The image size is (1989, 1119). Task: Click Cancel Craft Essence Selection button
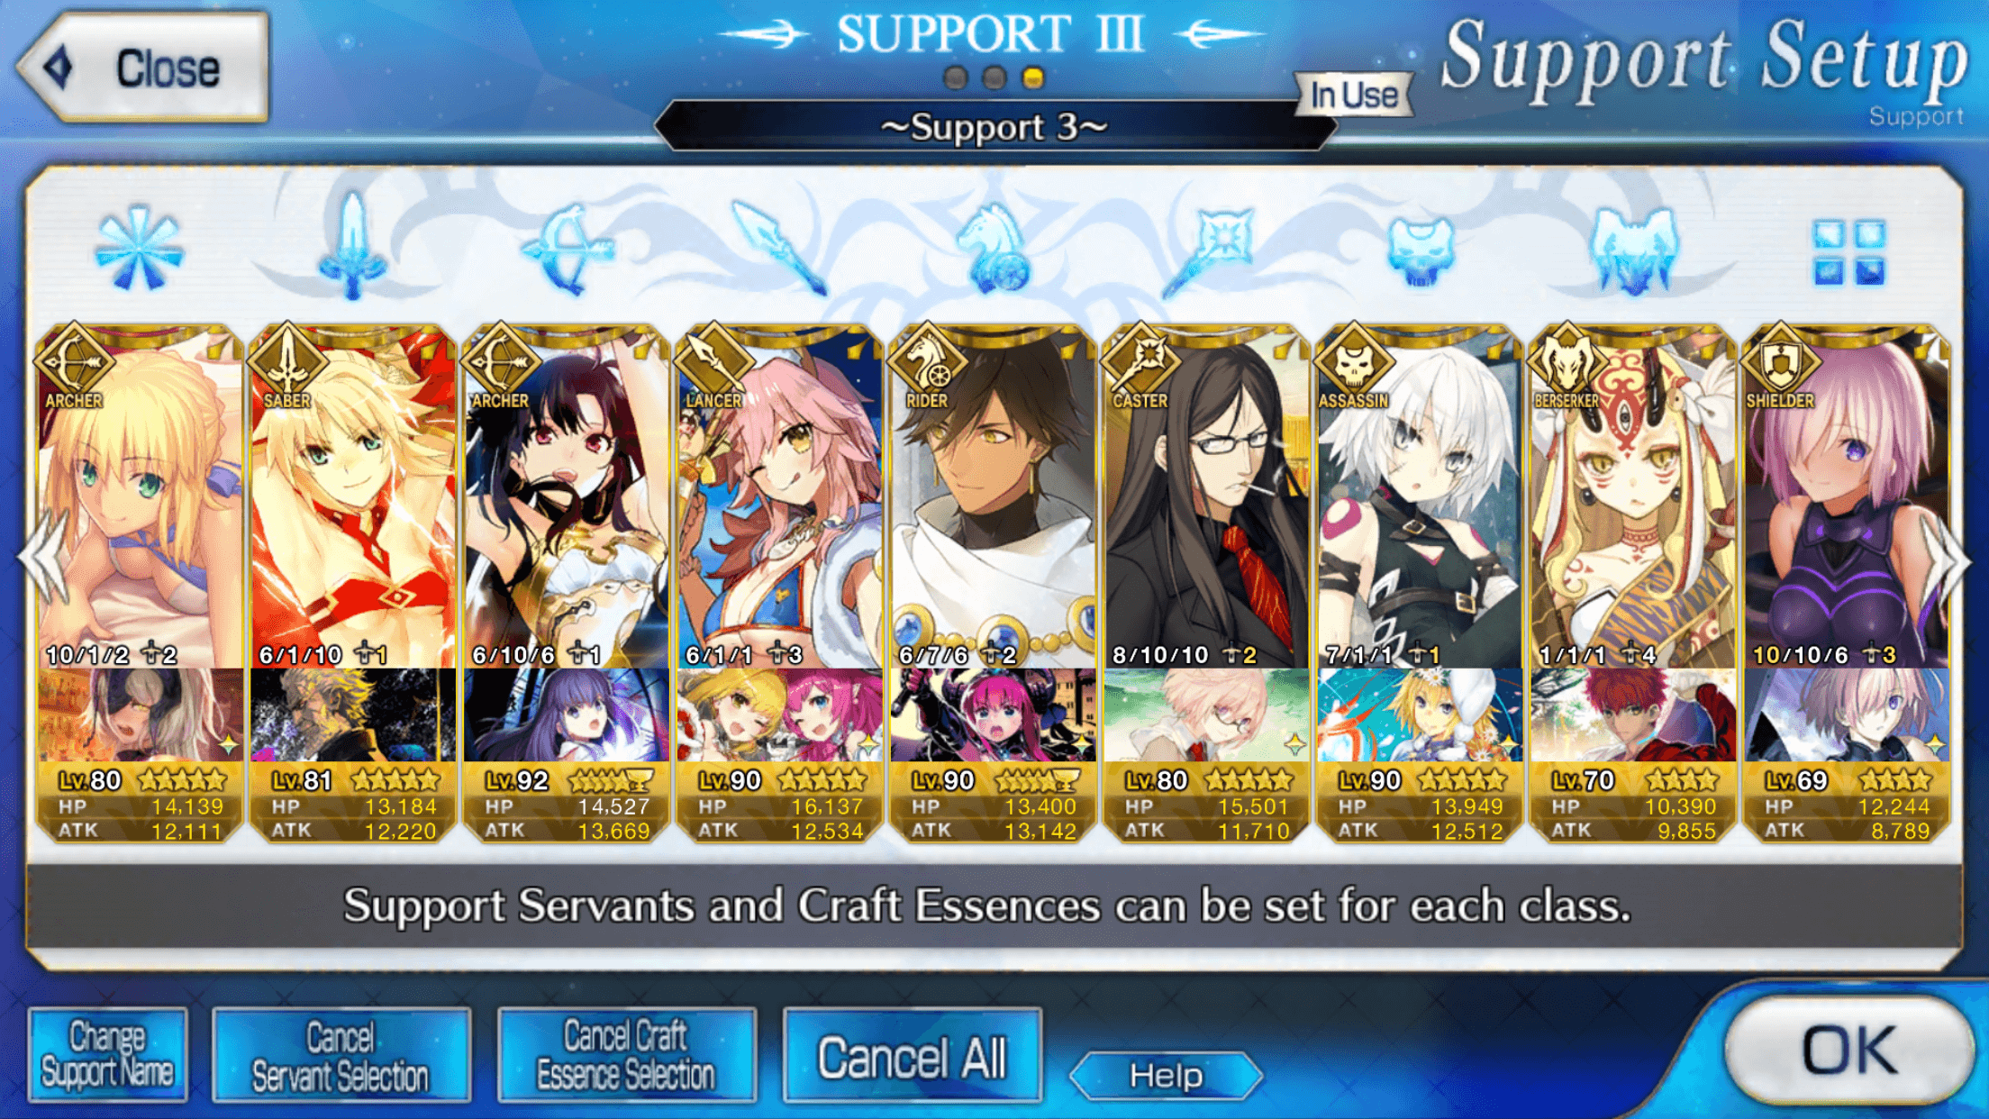(x=626, y=1055)
